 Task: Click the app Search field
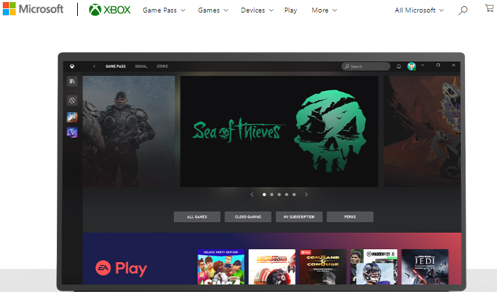pyautogui.click(x=366, y=66)
